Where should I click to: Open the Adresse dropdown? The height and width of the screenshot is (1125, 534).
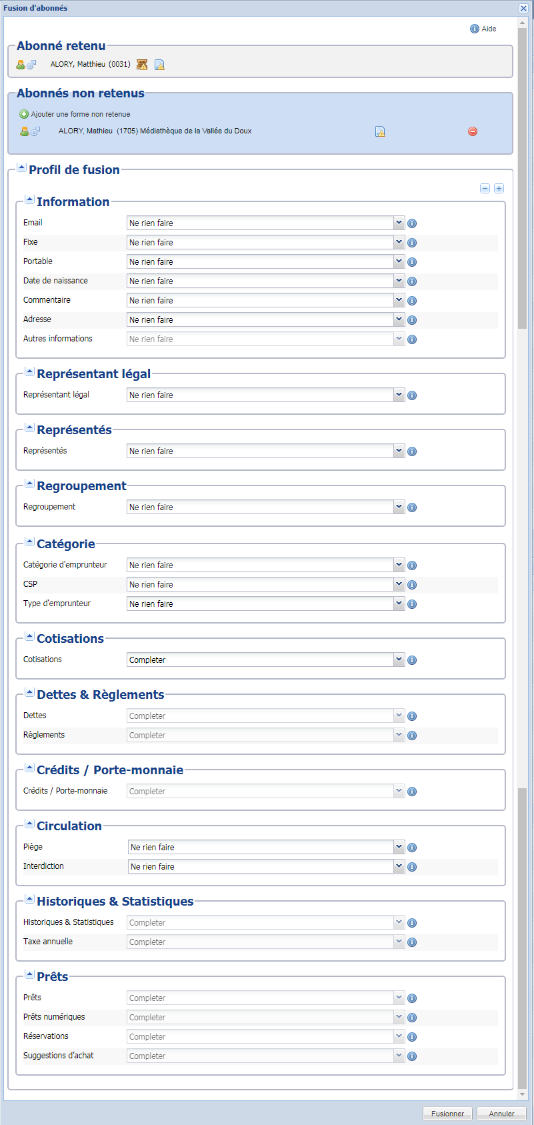coord(399,319)
